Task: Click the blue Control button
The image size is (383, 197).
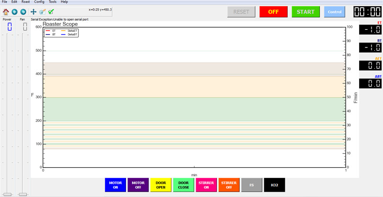Action: tap(335, 12)
